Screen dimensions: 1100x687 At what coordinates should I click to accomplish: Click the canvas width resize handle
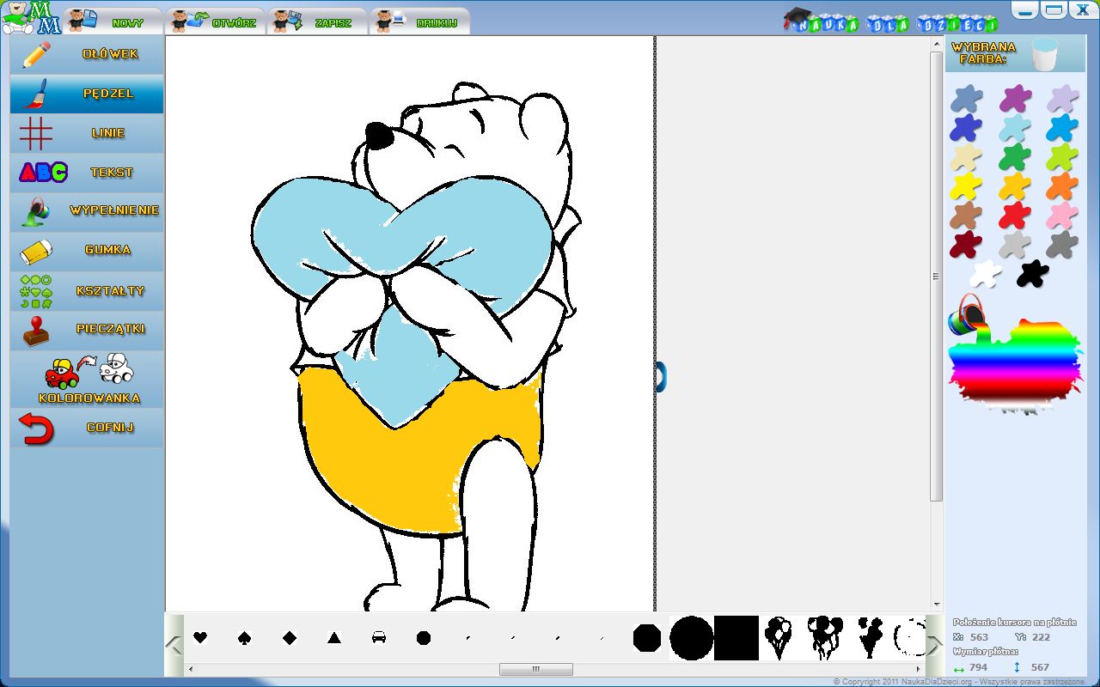[x=660, y=376]
